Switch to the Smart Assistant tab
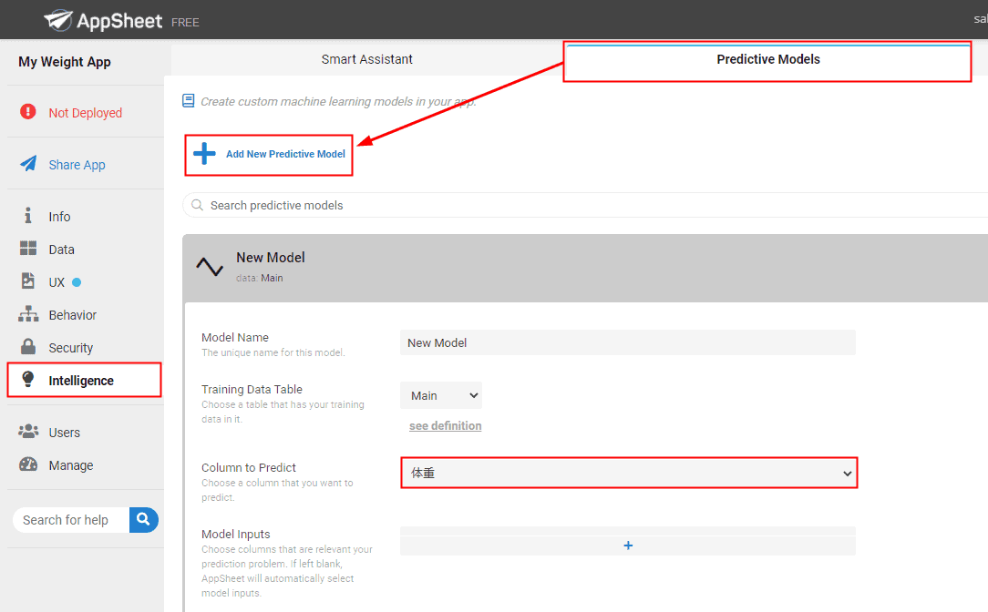Screen dimensions: 988x612 click(x=366, y=59)
